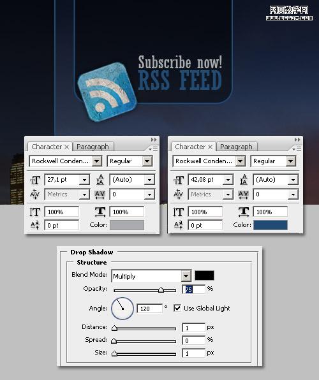
Task: Click gray text Color swatch in left panel
Action: (127, 225)
